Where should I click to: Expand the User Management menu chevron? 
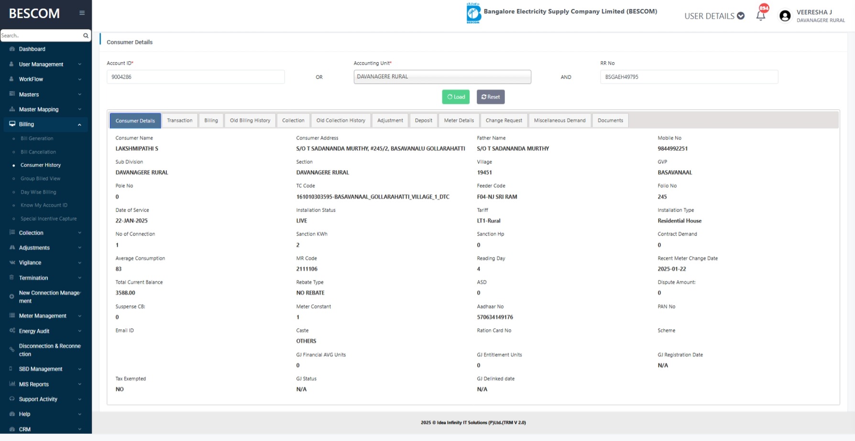pyautogui.click(x=79, y=65)
